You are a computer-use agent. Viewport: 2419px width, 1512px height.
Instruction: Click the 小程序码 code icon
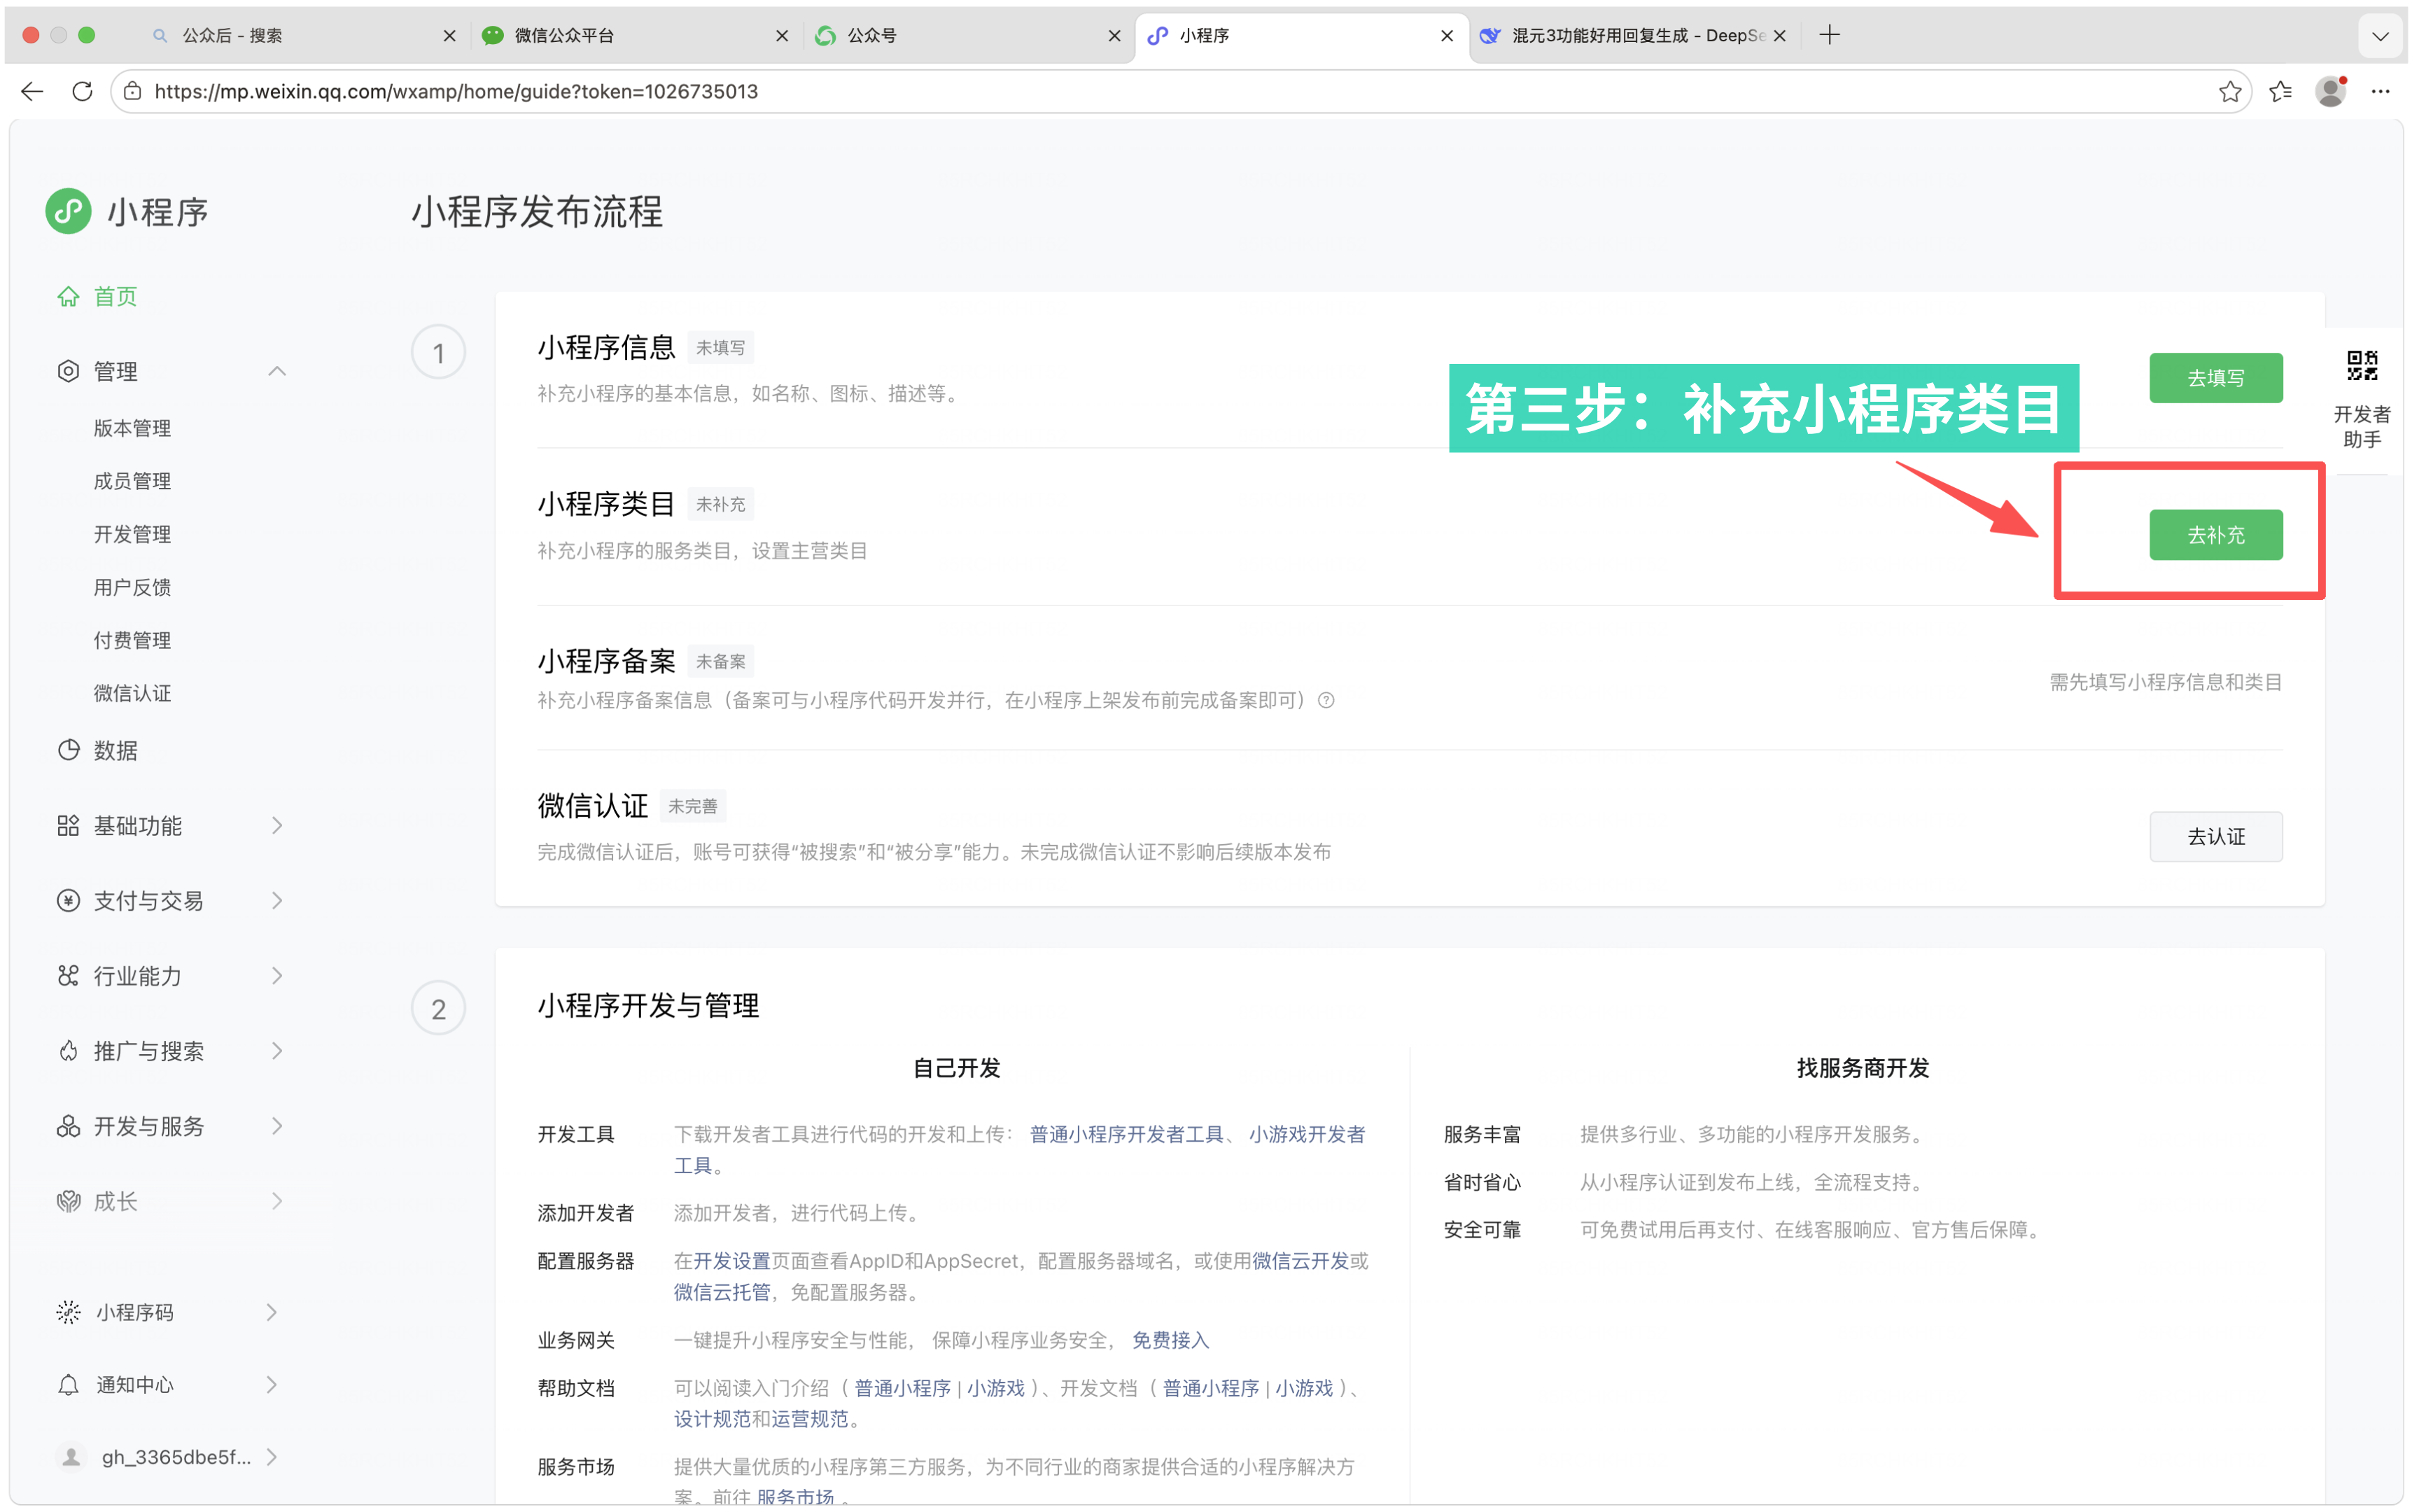68,1312
